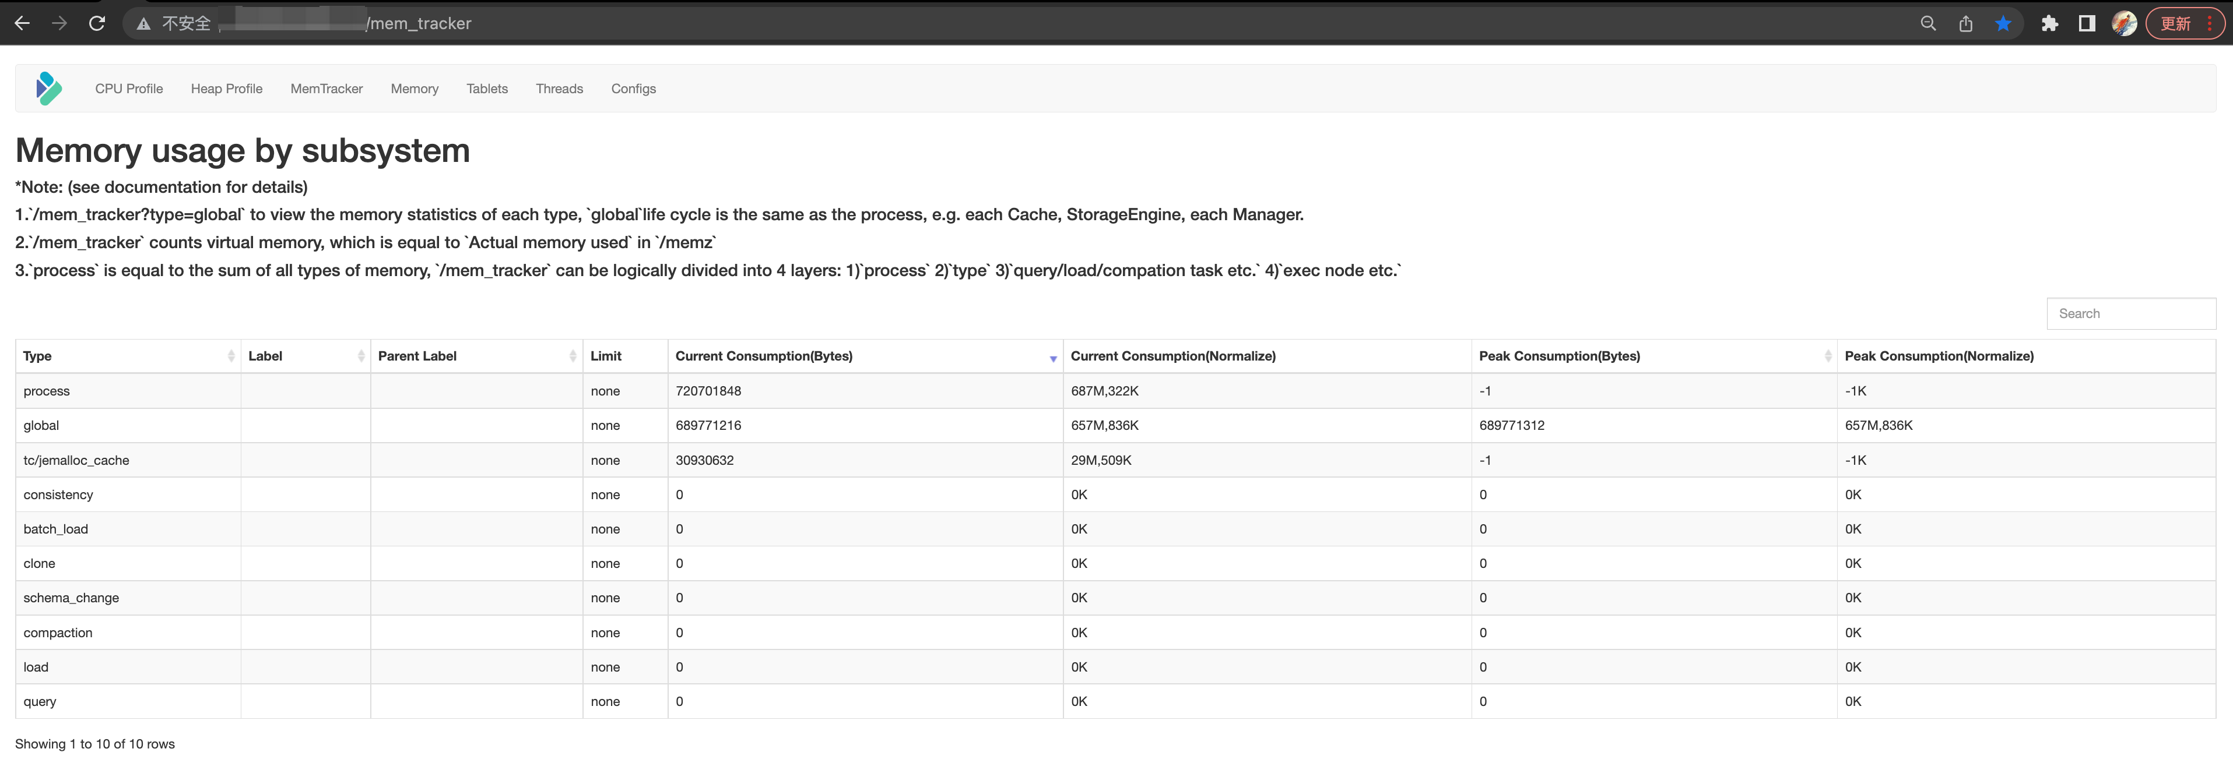Viewport: 2233px width, 784px height.
Task: Go to the CPU Profile page
Action: (x=129, y=89)
